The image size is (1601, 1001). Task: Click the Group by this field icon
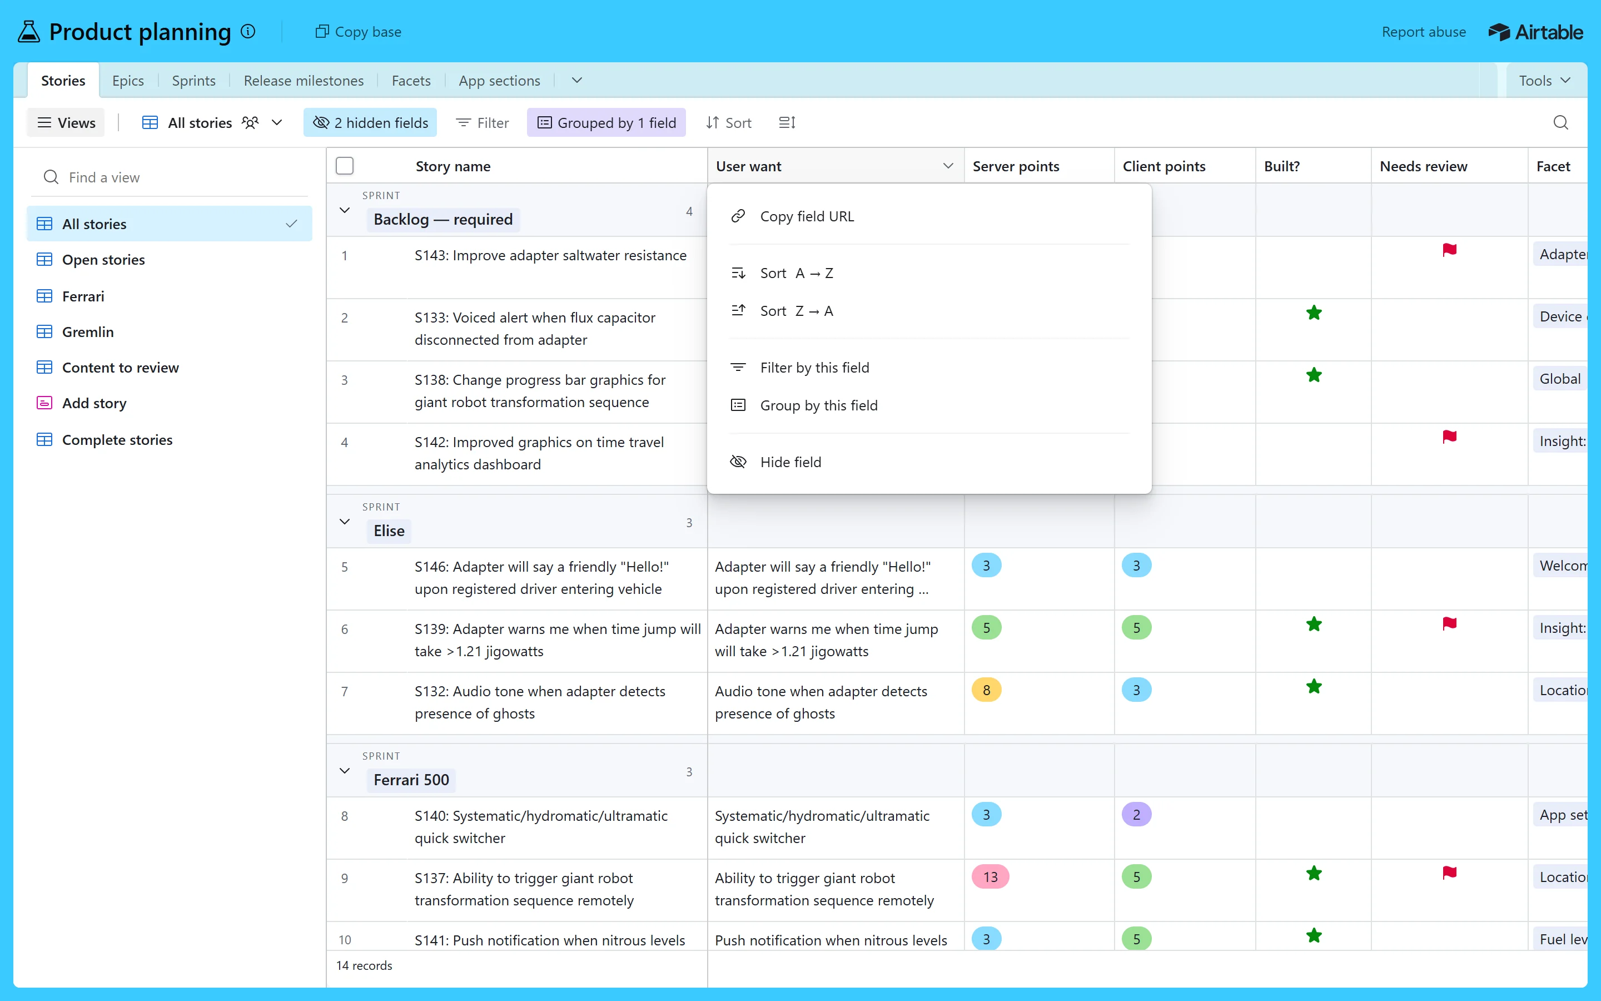point(738,405)
